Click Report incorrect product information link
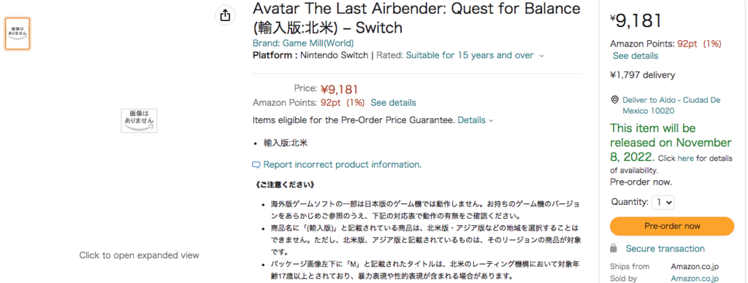The image size is (748, 283). [x=342, y=165]
